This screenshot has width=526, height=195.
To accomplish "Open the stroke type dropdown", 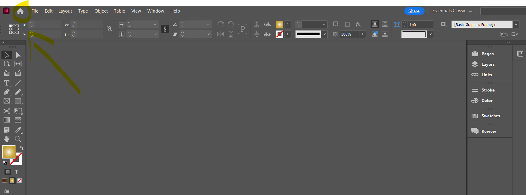I will [x=324, y=34].
